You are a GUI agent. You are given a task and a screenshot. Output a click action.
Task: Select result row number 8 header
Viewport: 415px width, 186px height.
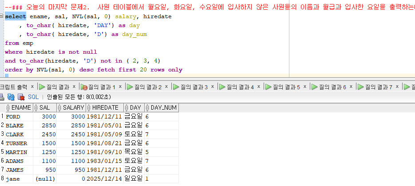(x=2, y=179)
